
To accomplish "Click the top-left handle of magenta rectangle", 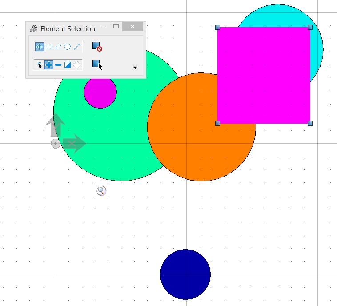I will coord(217,27).
